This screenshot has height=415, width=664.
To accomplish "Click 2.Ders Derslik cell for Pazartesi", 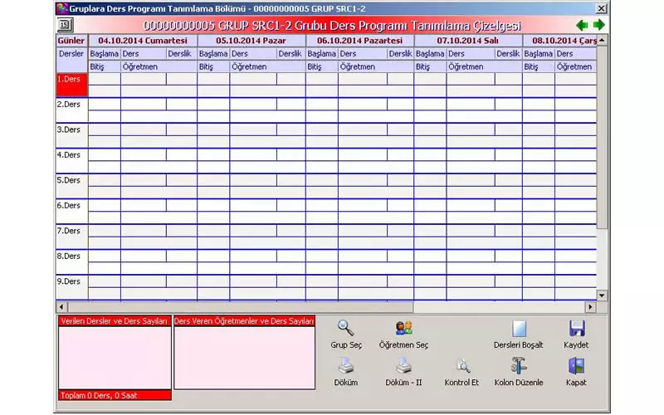I will tap(400, 105).
